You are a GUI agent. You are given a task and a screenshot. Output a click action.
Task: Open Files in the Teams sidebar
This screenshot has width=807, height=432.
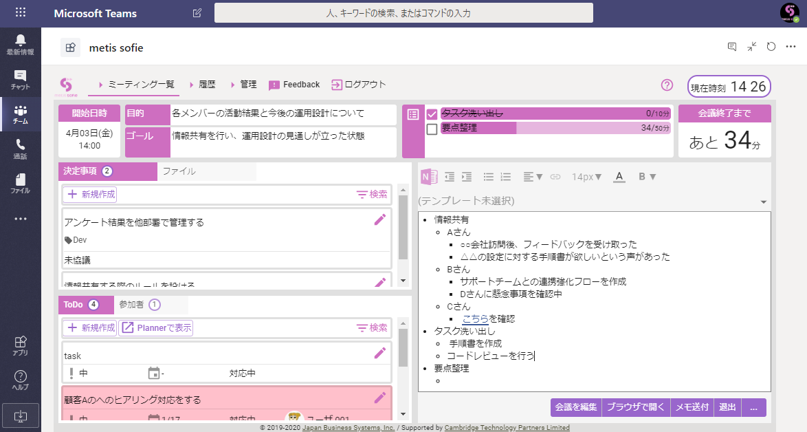[21, 183]
